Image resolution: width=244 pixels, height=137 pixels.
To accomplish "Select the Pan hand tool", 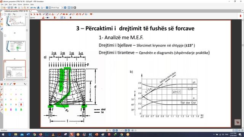I will [x=37, y=14].
